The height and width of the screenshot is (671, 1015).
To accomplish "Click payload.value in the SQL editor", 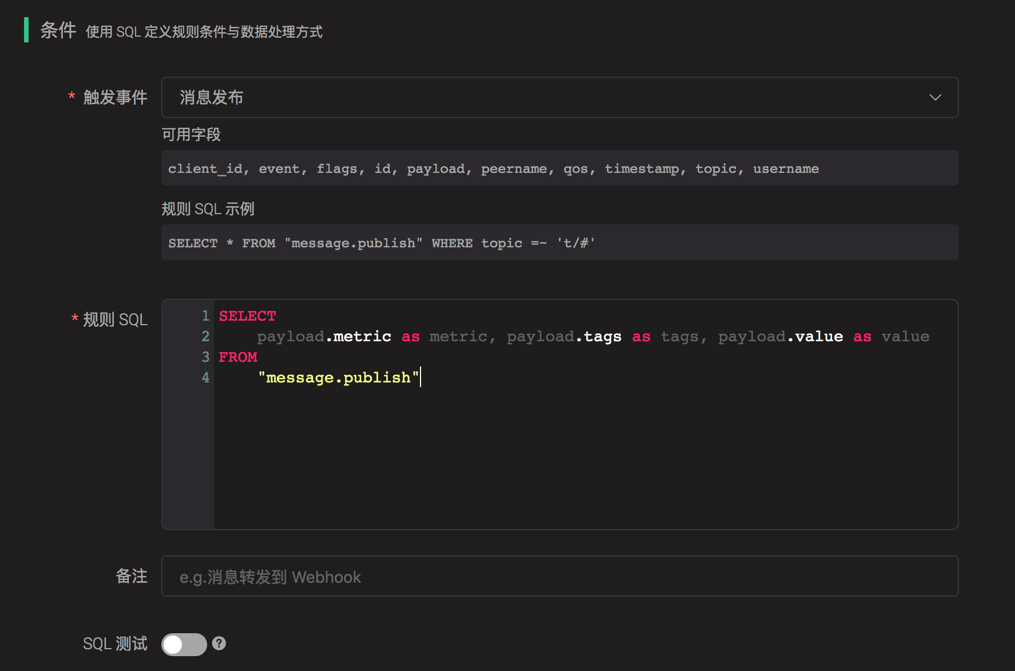I will pos(780,337).
